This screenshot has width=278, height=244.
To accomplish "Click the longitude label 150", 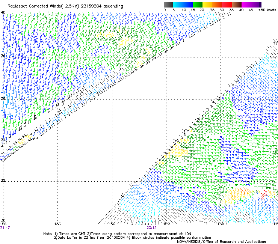I will 3,224.
